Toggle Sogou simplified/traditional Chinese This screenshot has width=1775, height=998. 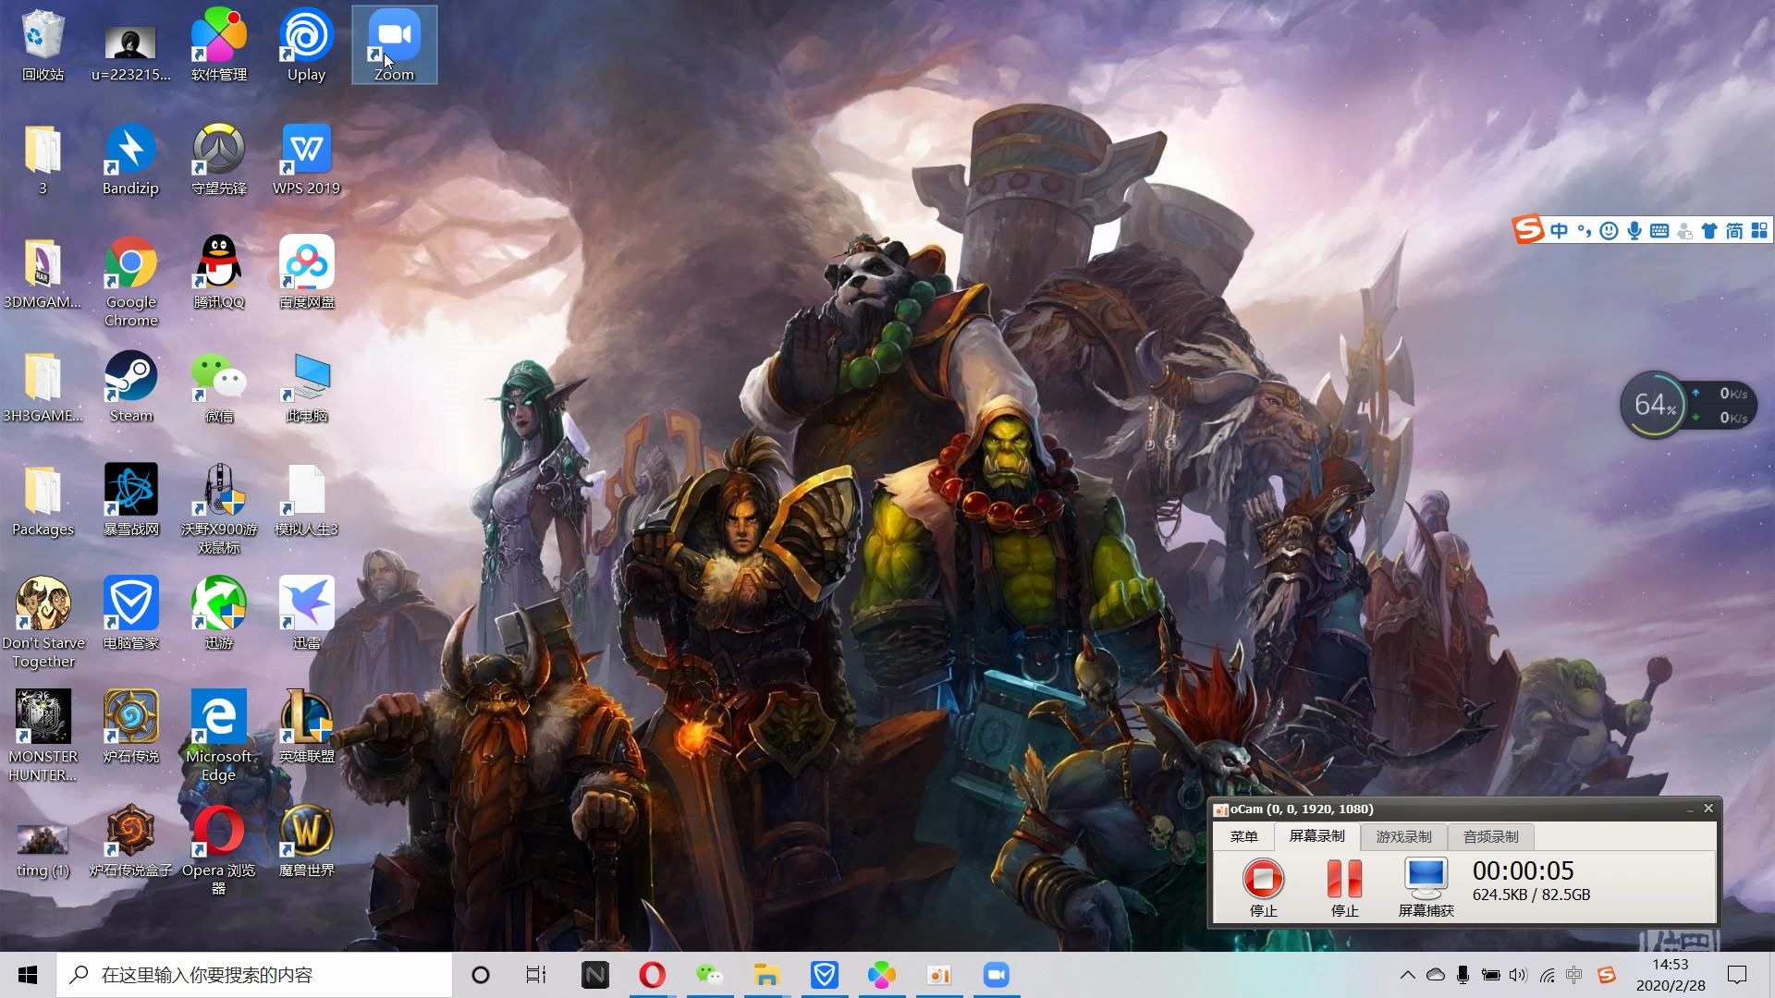pyautogui.click(x=1734, y=230)
